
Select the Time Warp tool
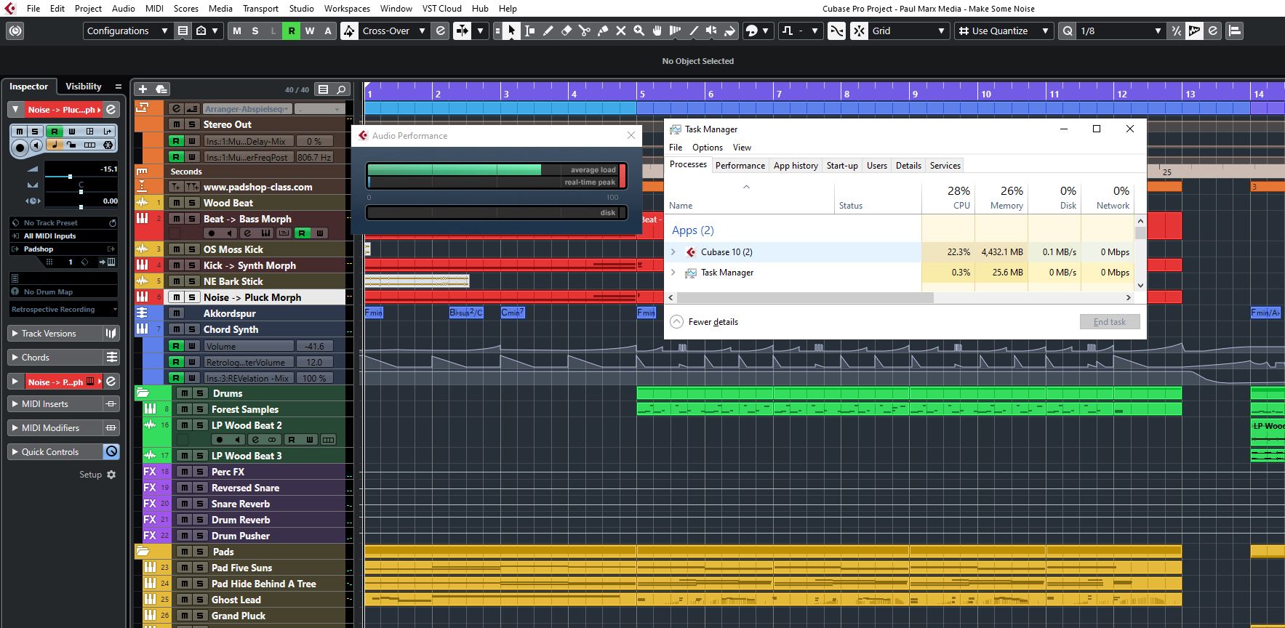(676, 31)
